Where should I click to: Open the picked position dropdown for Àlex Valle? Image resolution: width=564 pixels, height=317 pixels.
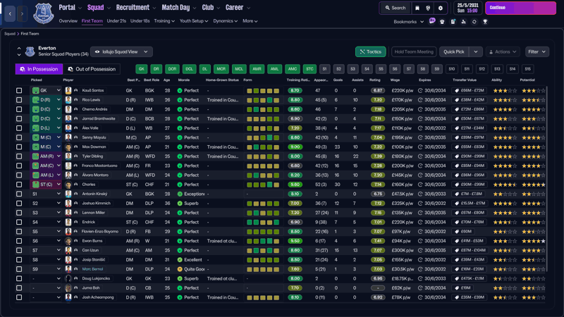pos(47,128)
